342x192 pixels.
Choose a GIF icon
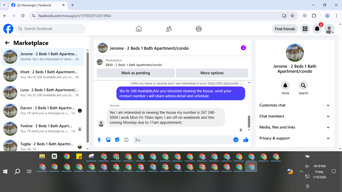tap(126, 140)
